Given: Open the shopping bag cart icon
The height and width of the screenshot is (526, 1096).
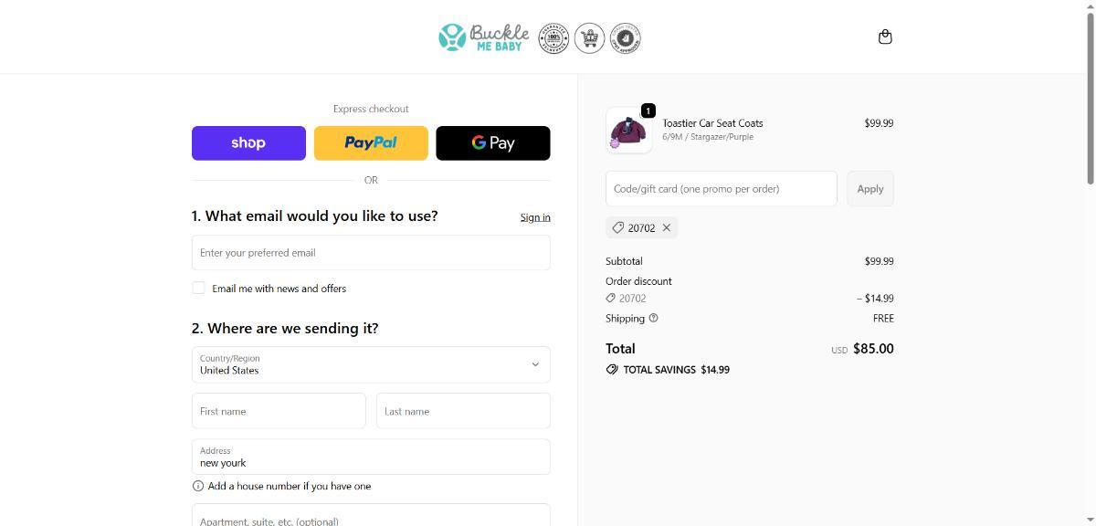Looking at the screenshot, I should pos(884,37).
